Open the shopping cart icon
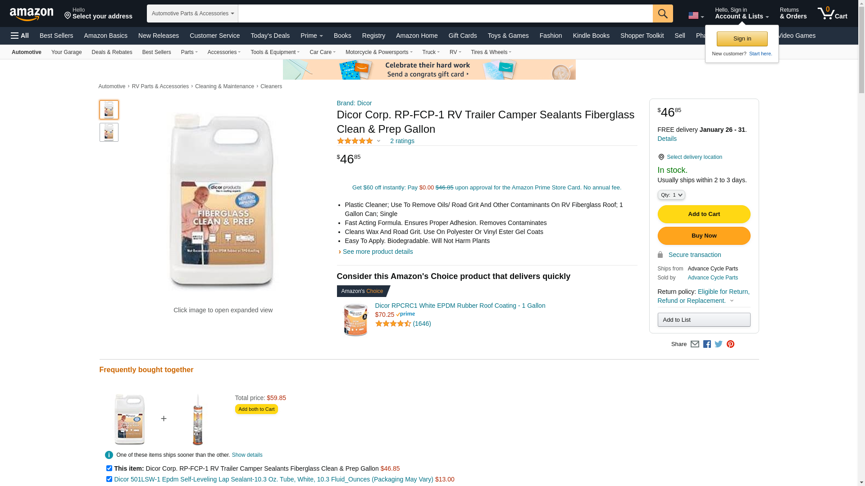Screen dimensions: 865x486 coord(833,13)
